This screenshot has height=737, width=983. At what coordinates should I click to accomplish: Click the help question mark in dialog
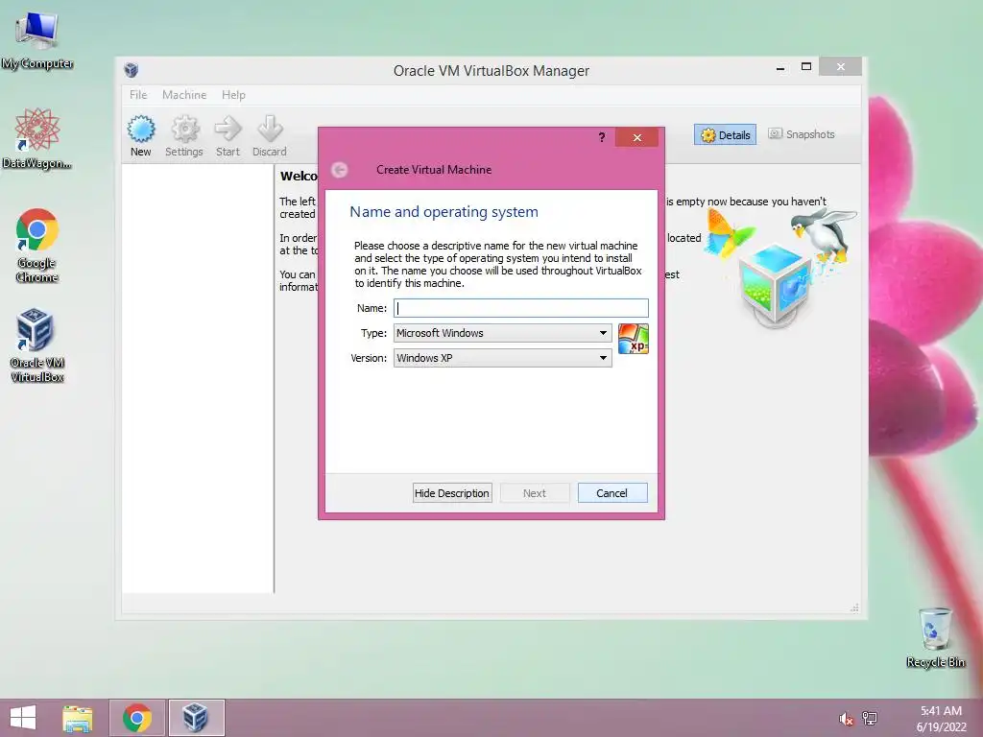coord(602,137)
